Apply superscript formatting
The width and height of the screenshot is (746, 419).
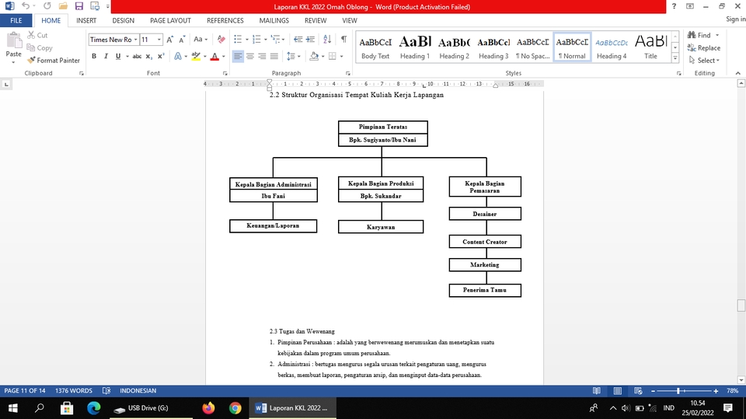tap(161, 56)
